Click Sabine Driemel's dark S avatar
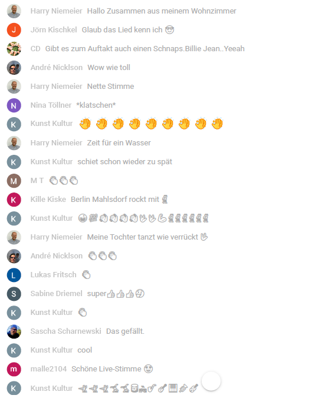This screenshot has height=405, width=332. [14, 294]
